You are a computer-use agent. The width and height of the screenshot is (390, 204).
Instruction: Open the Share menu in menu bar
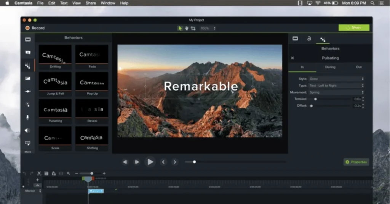point(91,3)
